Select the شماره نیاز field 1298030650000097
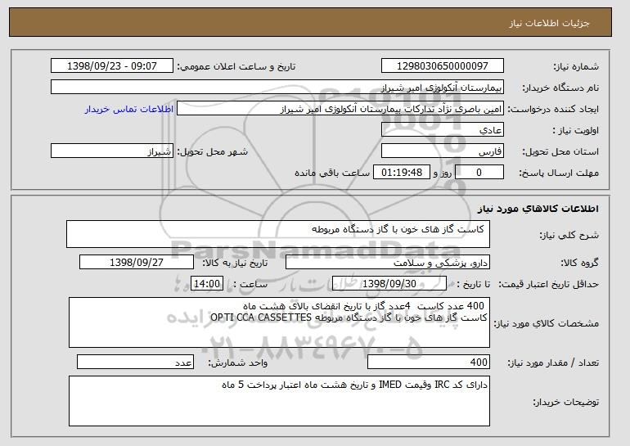 pos(443,66)
